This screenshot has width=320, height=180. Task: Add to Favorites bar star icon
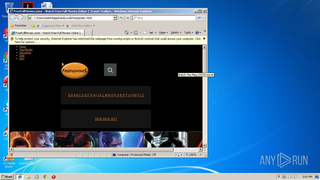click(x=33, y=25)
